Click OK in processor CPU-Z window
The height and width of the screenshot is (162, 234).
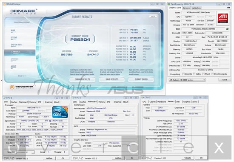pyautogui.click(x=63, y=158)
